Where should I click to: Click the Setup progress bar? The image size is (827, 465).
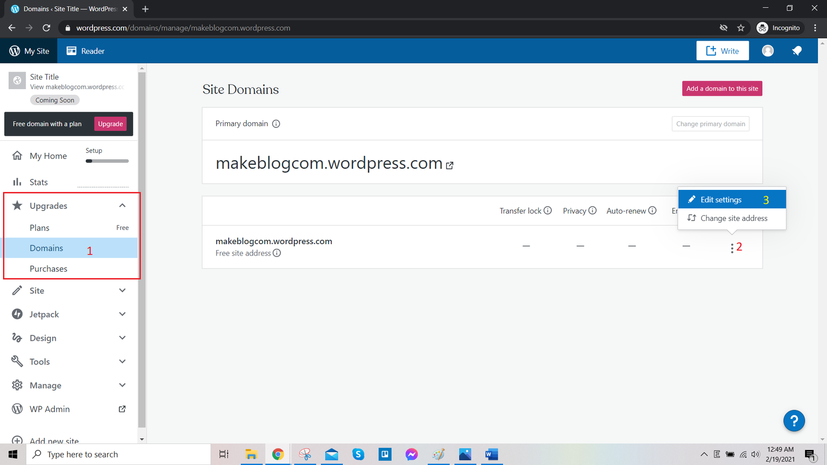107,161
